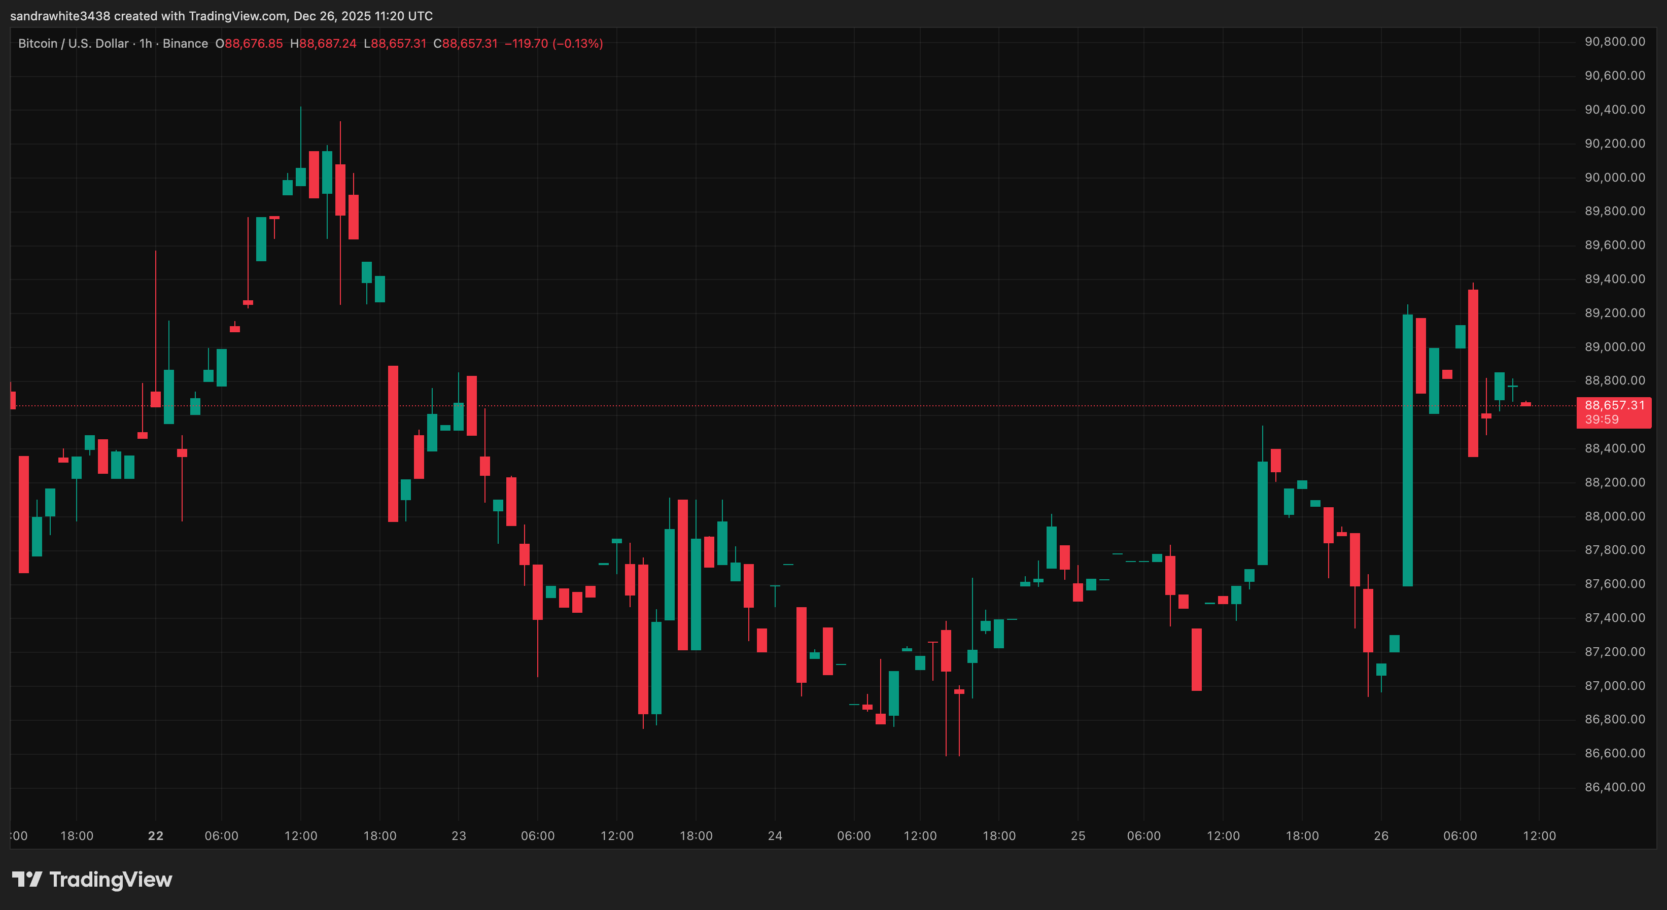Select the open price value O88,676.85
The image size is (1667, 910).
coord(249,43)
